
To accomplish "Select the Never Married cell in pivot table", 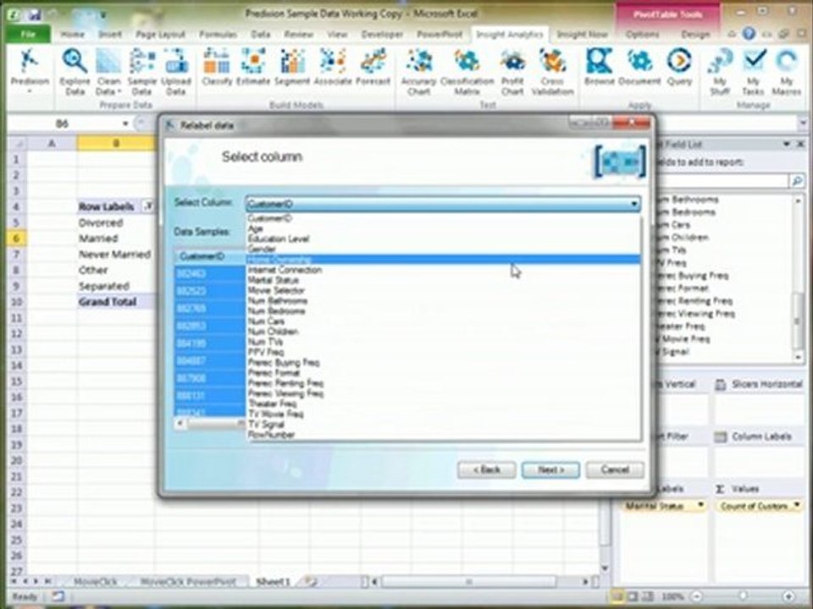I will point(116,255).
